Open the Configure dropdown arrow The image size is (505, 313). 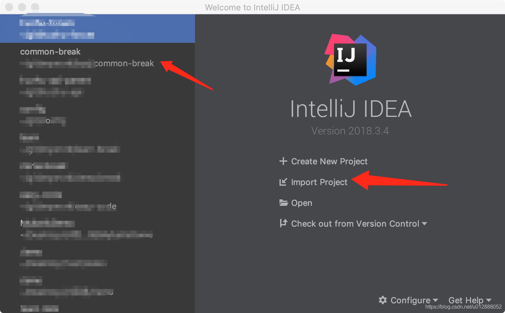(435, 300)
